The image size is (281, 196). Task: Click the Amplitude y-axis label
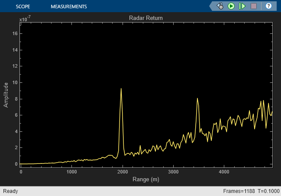pyautogui.click(x=6, y=95)
